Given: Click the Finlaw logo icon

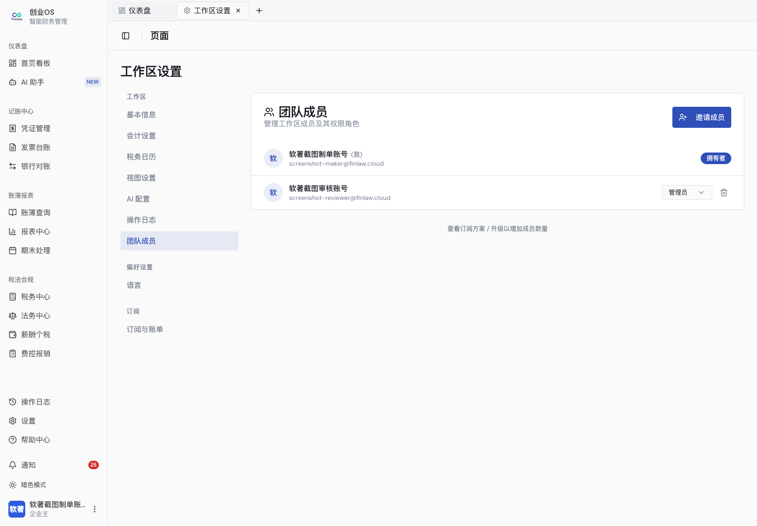Looking at the screenshot, I should pyautogui.click(x=17, y=16).
